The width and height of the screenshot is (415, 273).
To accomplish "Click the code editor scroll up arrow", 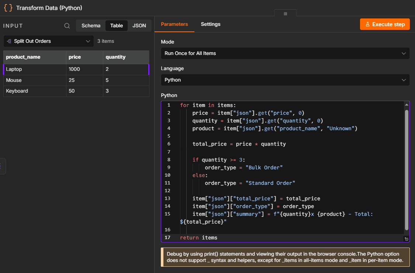I will (x=407, y=105).
